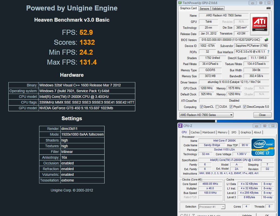The image size is (280, 216).
Task: Click the Bus Interface question mark icon
Action: pyautogui.click(x=268, y=52)
